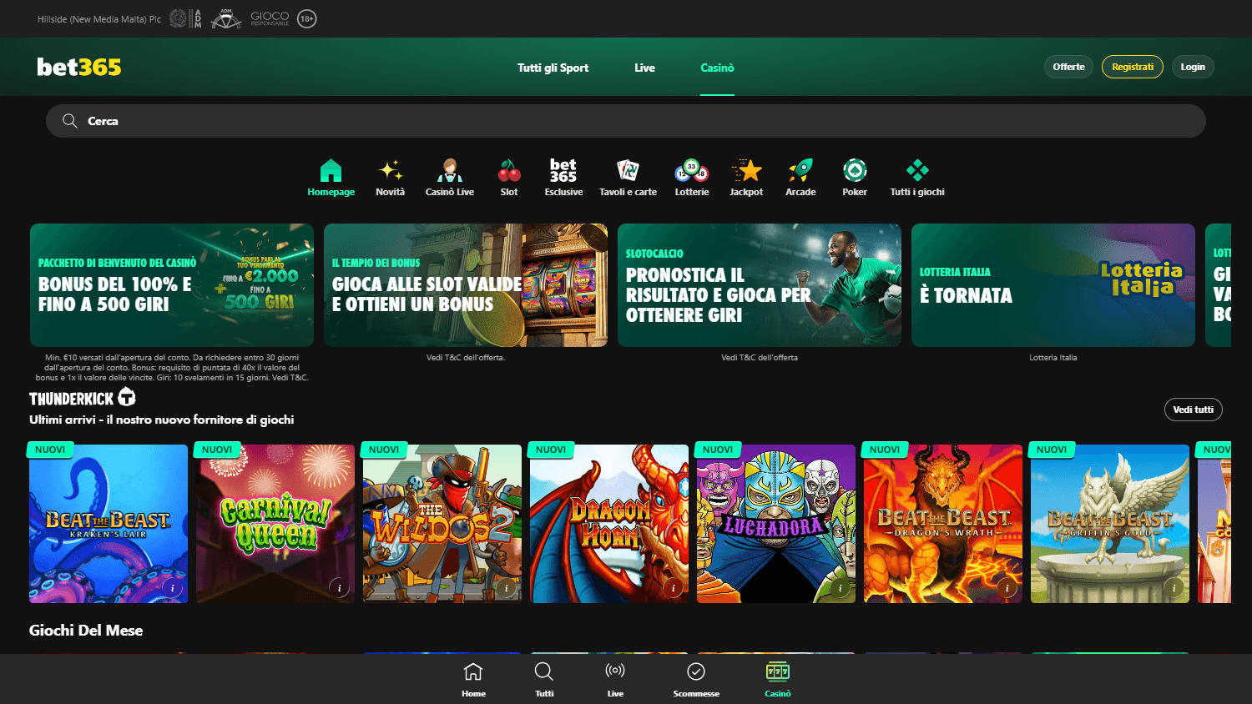Click the Gioco Responsabile logo
This screenshot has width=1252, height=704.
pyautogui.click(x=270, y=18)
